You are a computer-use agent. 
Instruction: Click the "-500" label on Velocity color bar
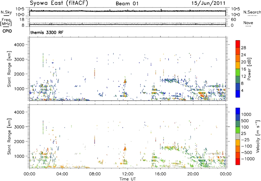pos(246,152)
